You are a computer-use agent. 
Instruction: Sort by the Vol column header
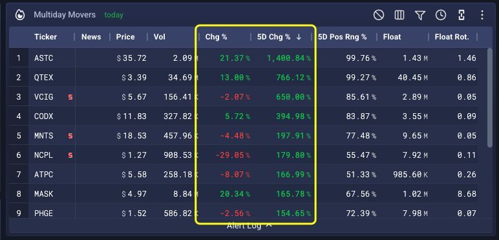pyautogui.click(x=160, y=37)
